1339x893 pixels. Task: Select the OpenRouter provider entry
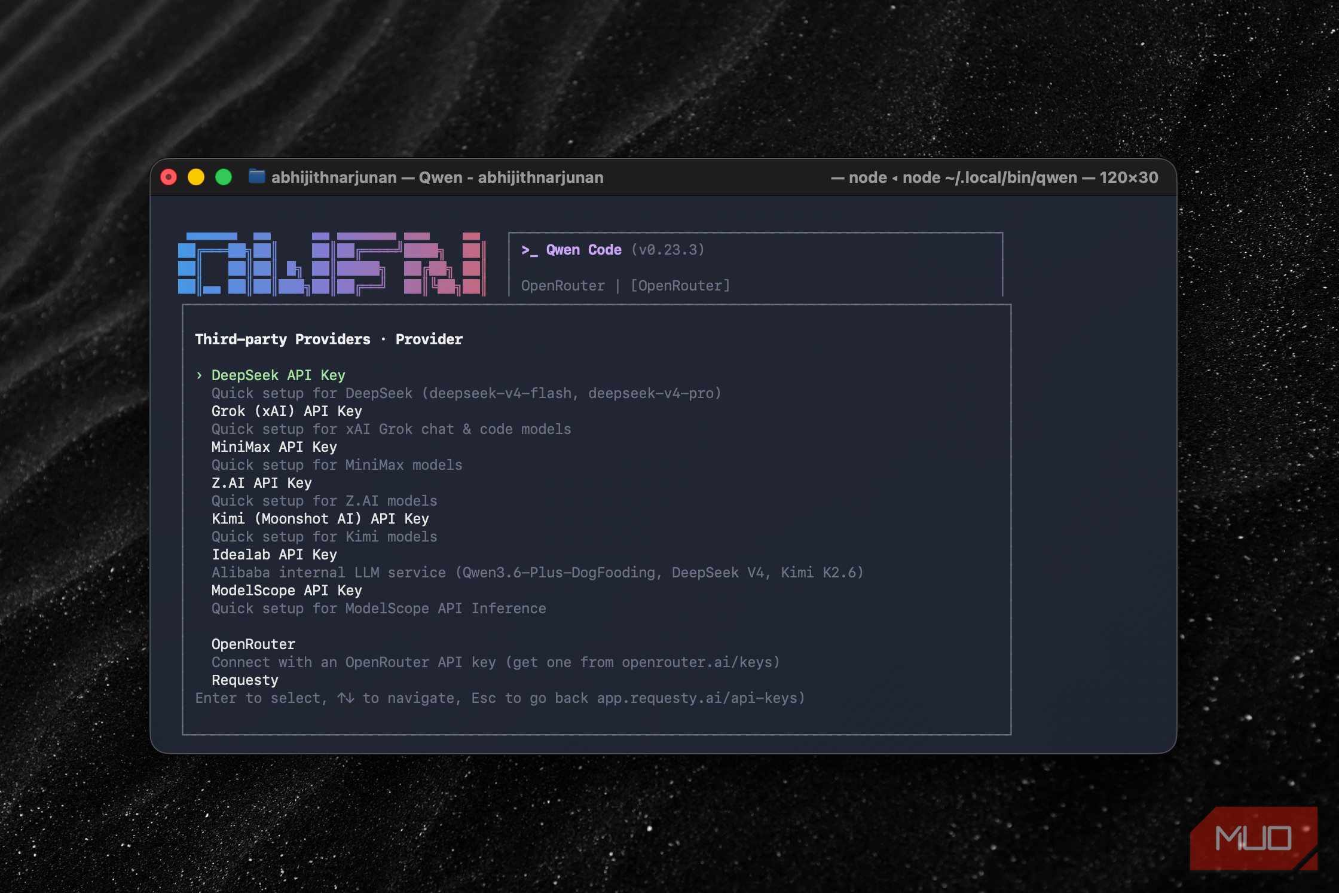point(253,644)
